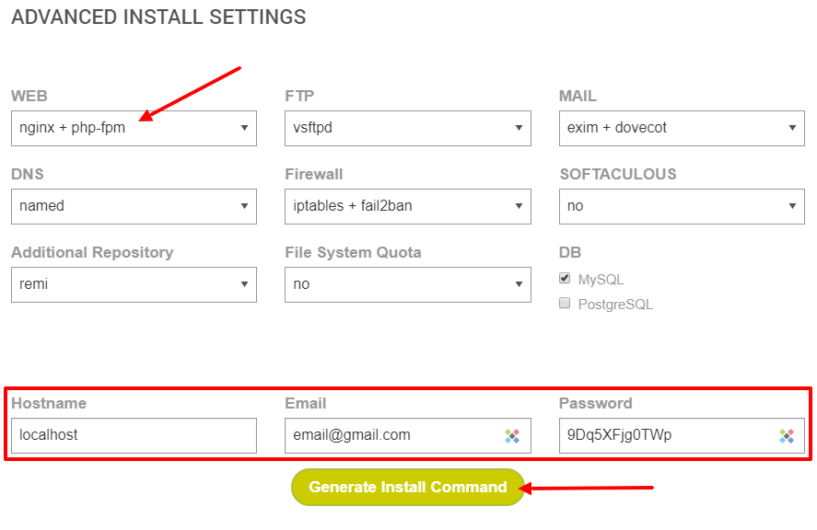This screenshot has width=817, height=530.
Task: Click the PostgreSQL label text
Action: (615, 305)
